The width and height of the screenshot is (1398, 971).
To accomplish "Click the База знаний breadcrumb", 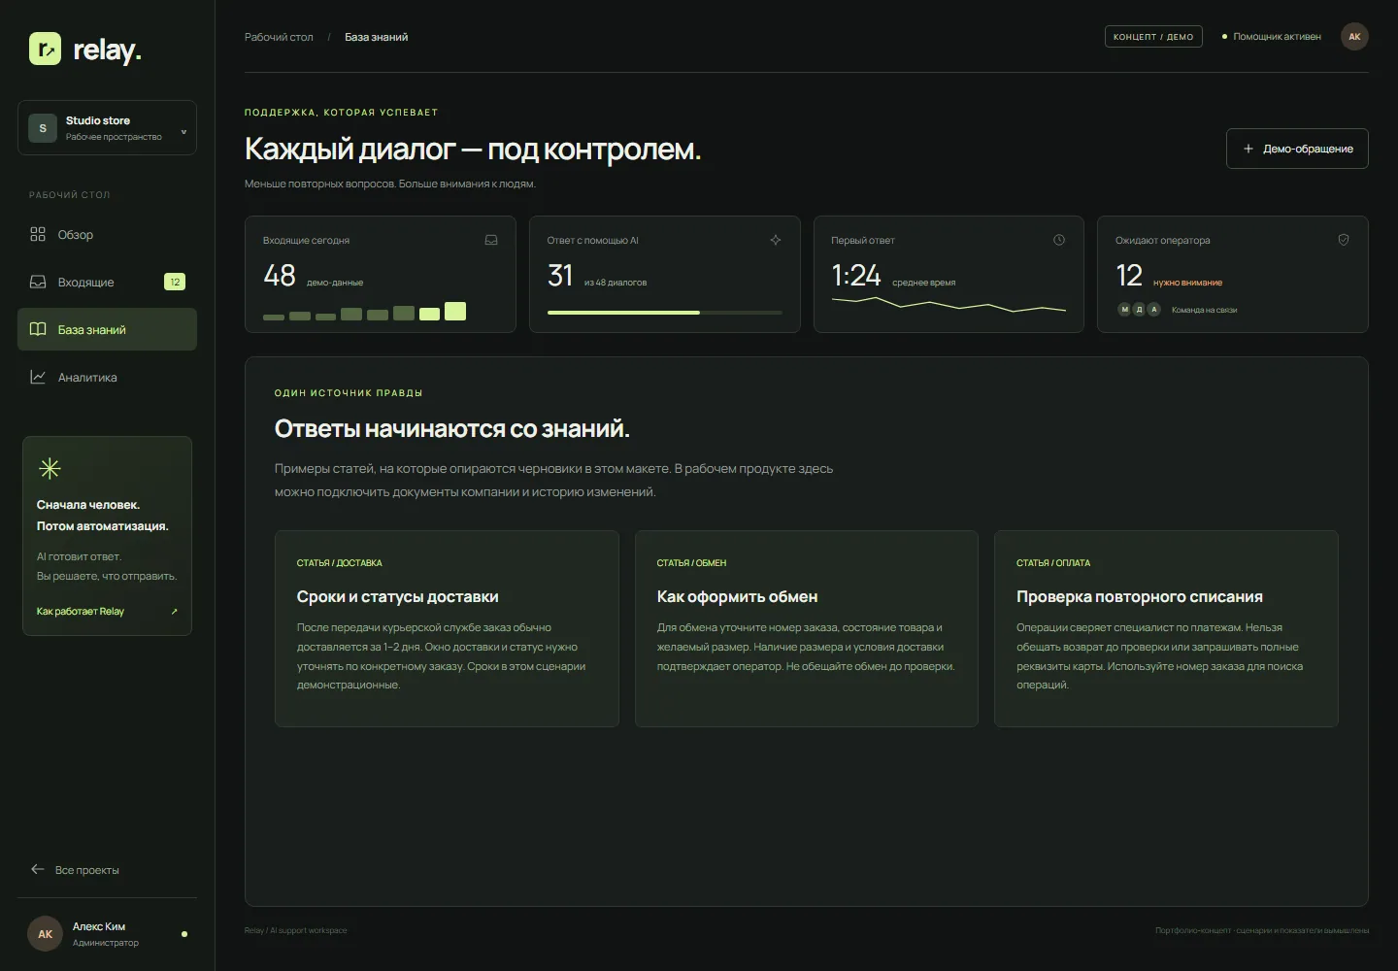I will pyautogui.click(x=377, y=37).
